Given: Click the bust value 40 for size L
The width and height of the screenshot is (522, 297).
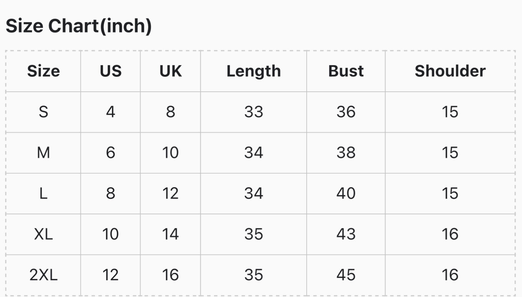Looking at the screenshot, I should (x=346, y=193).
